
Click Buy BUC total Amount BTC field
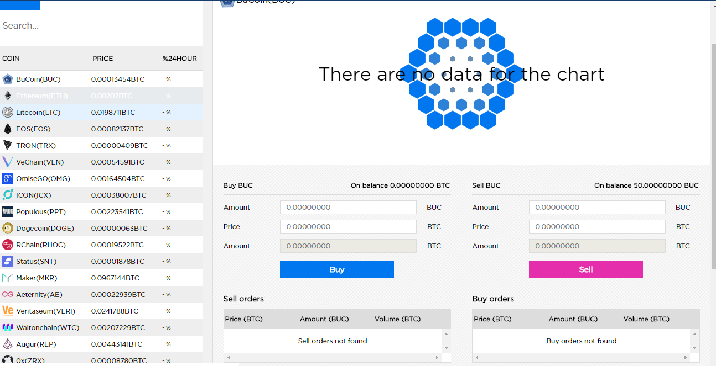point(348,246)
